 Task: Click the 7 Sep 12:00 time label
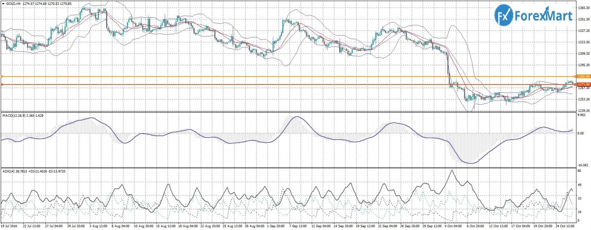coord(299,227)
